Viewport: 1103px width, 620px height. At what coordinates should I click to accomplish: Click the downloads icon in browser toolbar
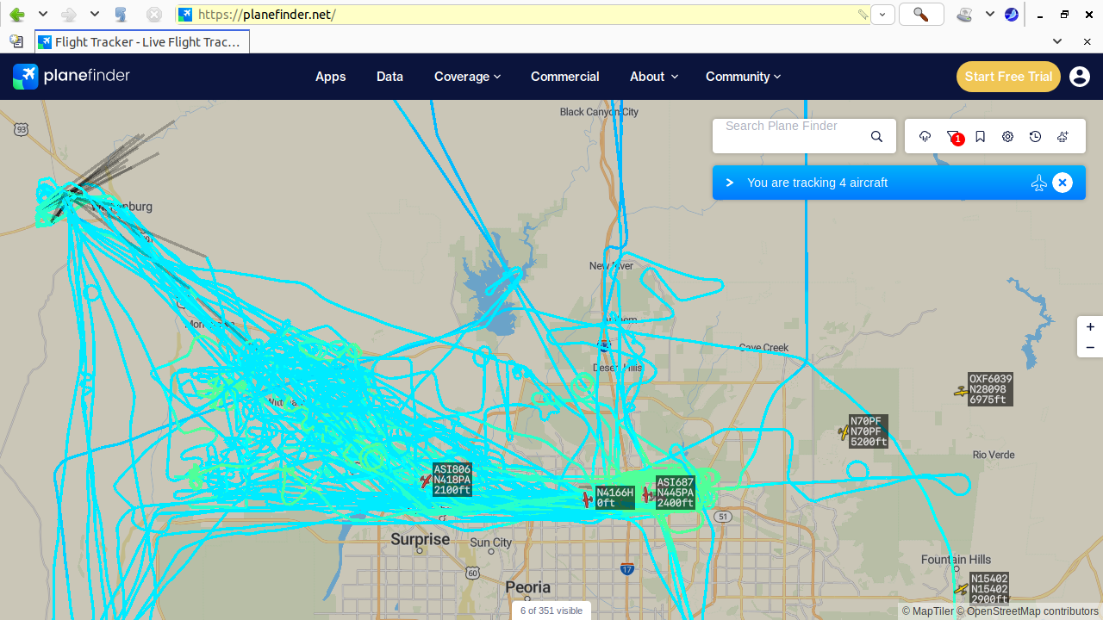[965, 15]
